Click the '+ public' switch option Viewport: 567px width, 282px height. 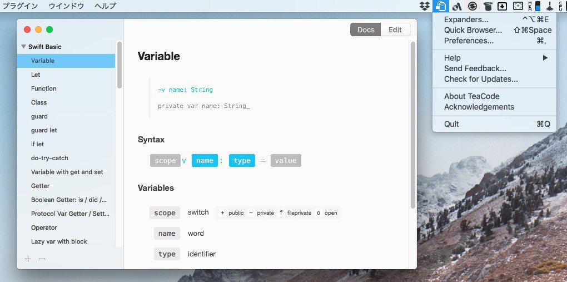(231, 213)
